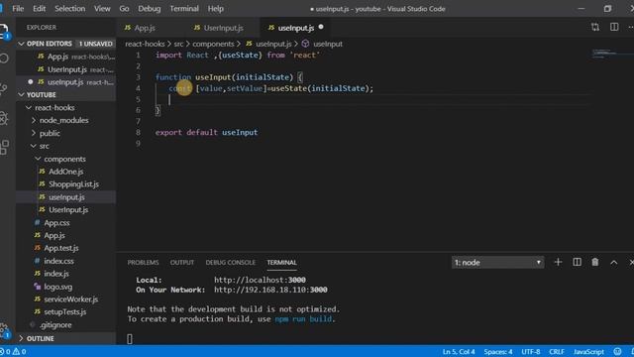This screenshot has height=357, width=634.
Task: Collapse the components folder
Action: [38, 159]
